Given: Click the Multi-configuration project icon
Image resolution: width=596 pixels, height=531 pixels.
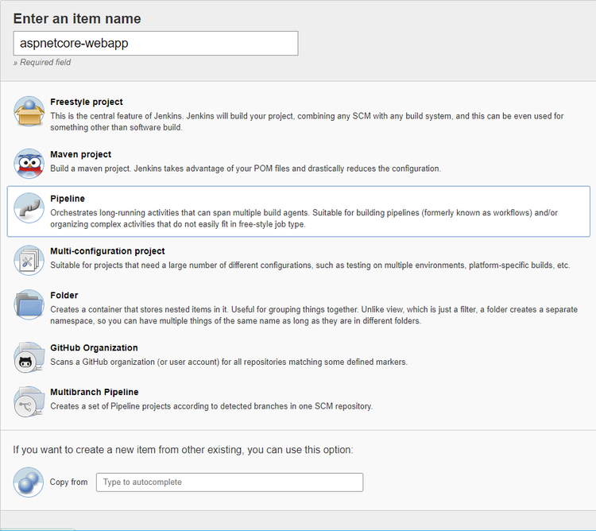Looking at the screenshot, I should coord(29,261).
